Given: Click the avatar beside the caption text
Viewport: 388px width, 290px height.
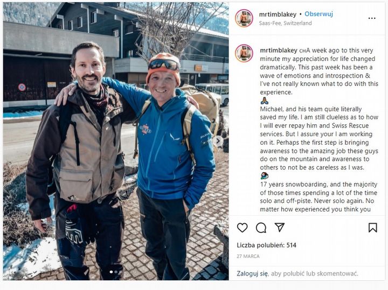Looking at the screenshot, I should click(x=244, y=53).
